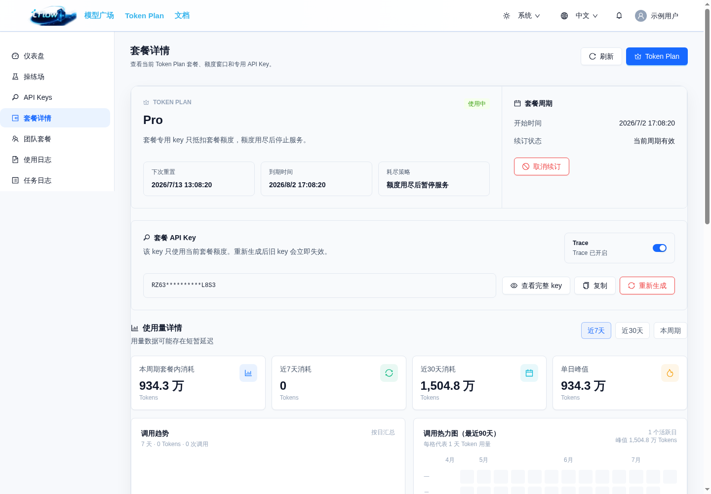
Task: Open 模型广场 in top navigation
Action: click(99, 16)
